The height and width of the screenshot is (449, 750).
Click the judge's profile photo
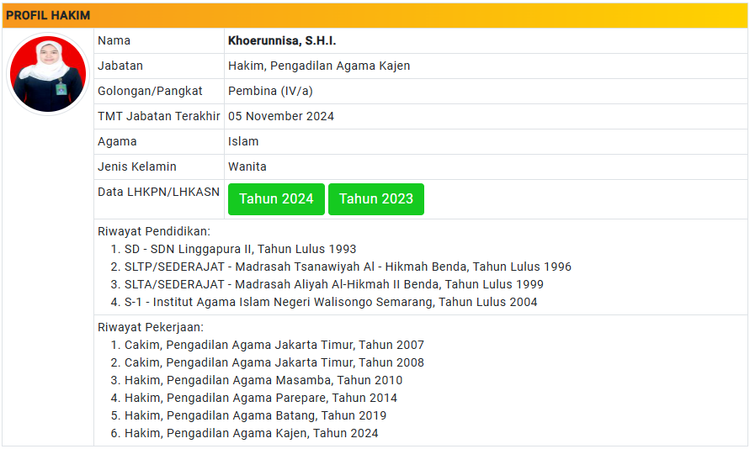point(48,74)
